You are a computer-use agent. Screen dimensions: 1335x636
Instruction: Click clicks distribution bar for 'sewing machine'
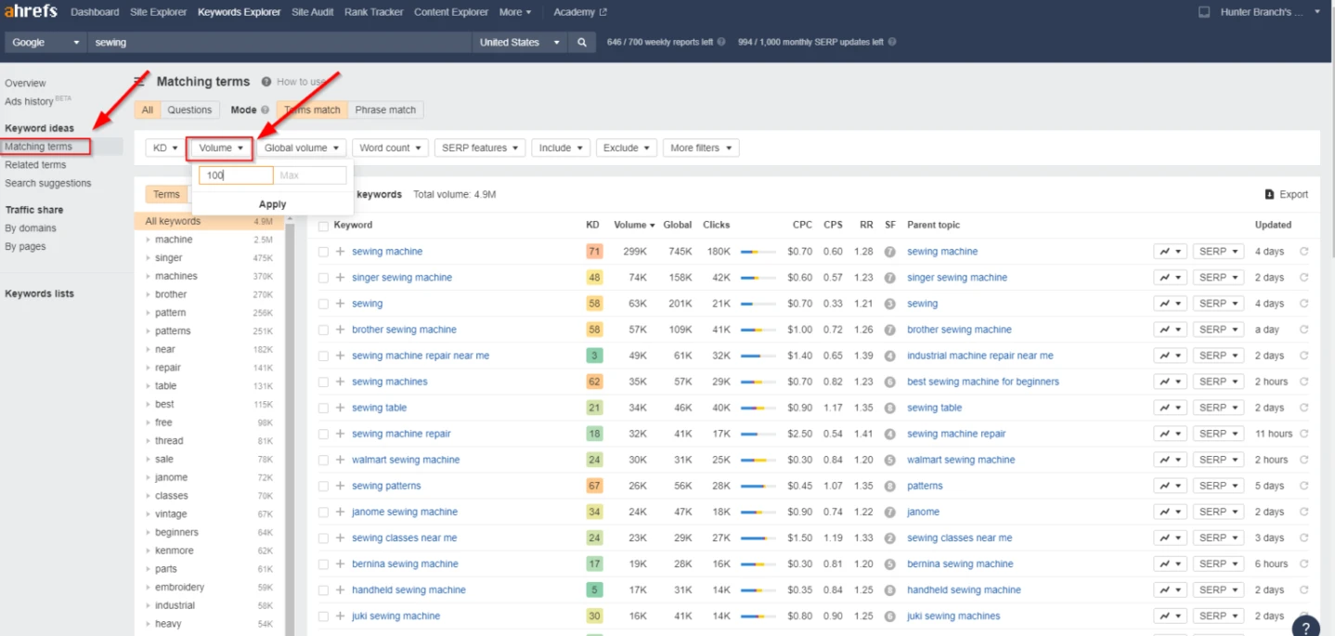click(758, 252)
